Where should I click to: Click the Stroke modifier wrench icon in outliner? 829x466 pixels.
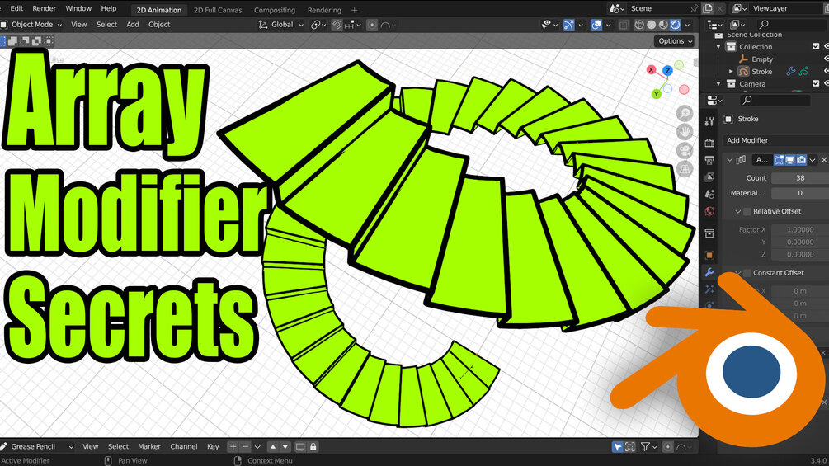[790, 71]
